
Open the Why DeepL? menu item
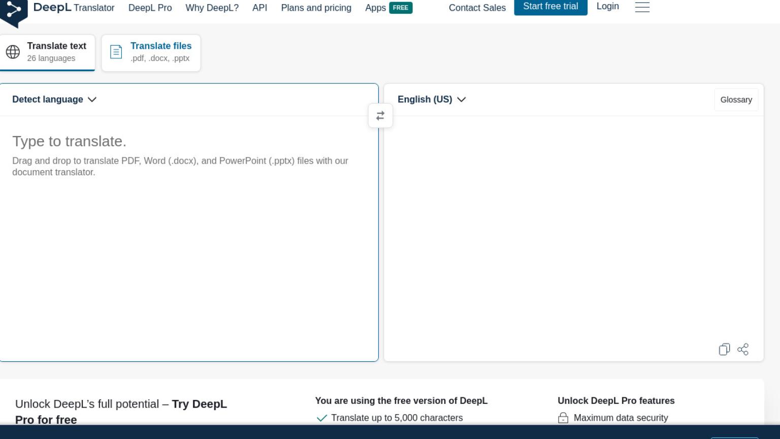212,8
